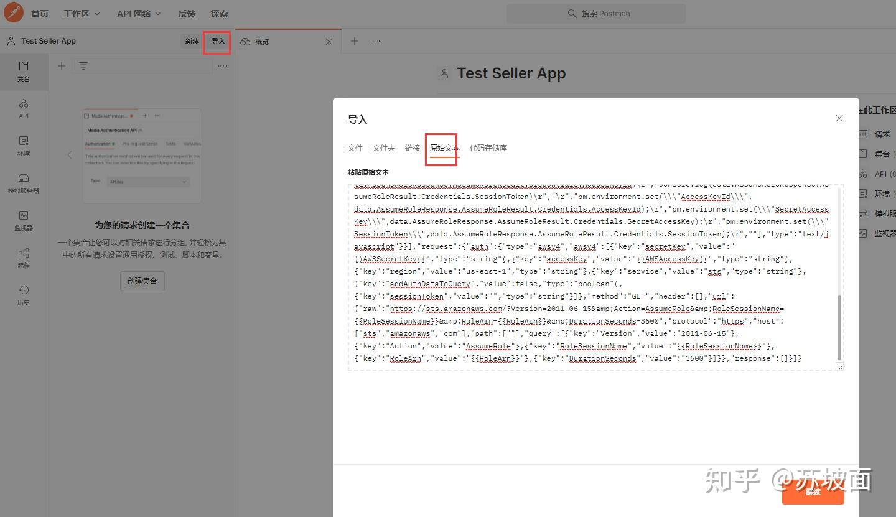Go to 首页 in the top navigation

(x=40, y=13)
